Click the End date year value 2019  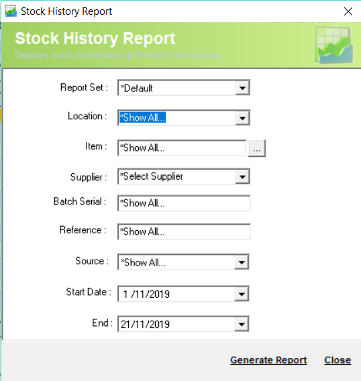click(x=160, y=324)
